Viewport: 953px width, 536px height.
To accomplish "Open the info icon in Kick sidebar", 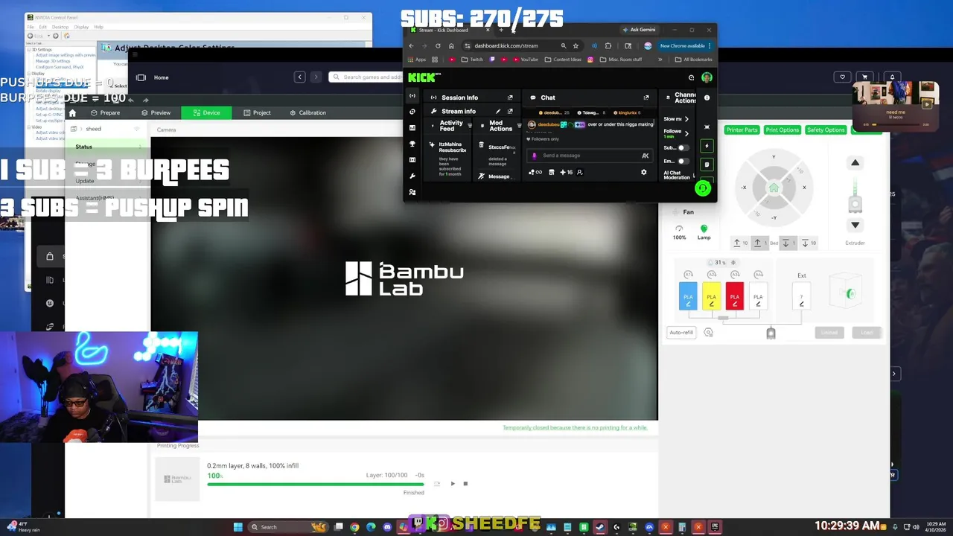I will (x=707, y=98).
